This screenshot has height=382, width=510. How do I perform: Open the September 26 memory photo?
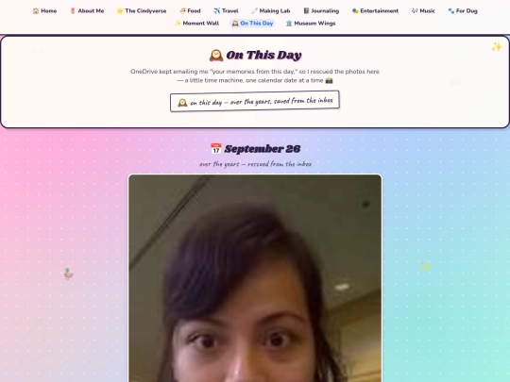[255, 278]
